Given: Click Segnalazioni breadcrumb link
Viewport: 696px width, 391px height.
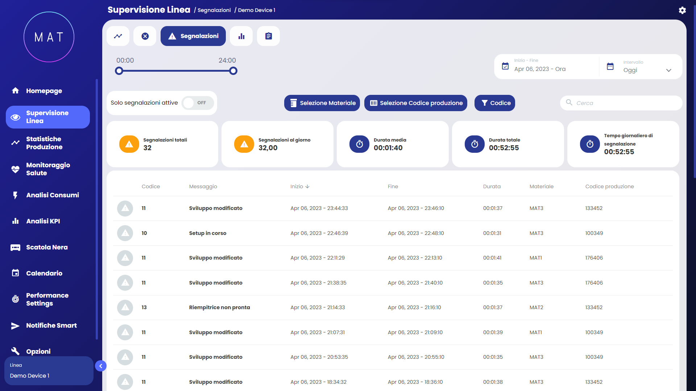Looking at the screenshot, I should pyautogui.click(x=214, y=10).
